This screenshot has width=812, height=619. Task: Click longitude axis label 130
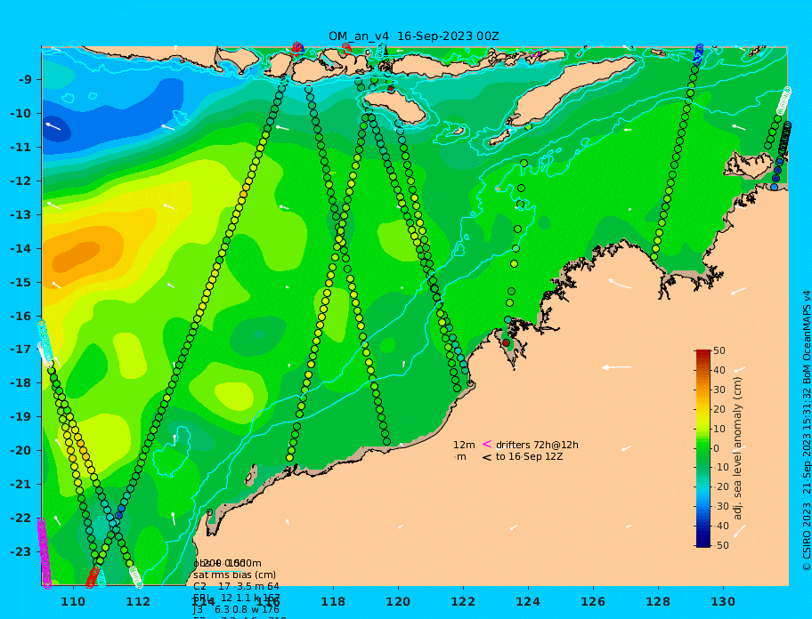(x=723, y=602)
